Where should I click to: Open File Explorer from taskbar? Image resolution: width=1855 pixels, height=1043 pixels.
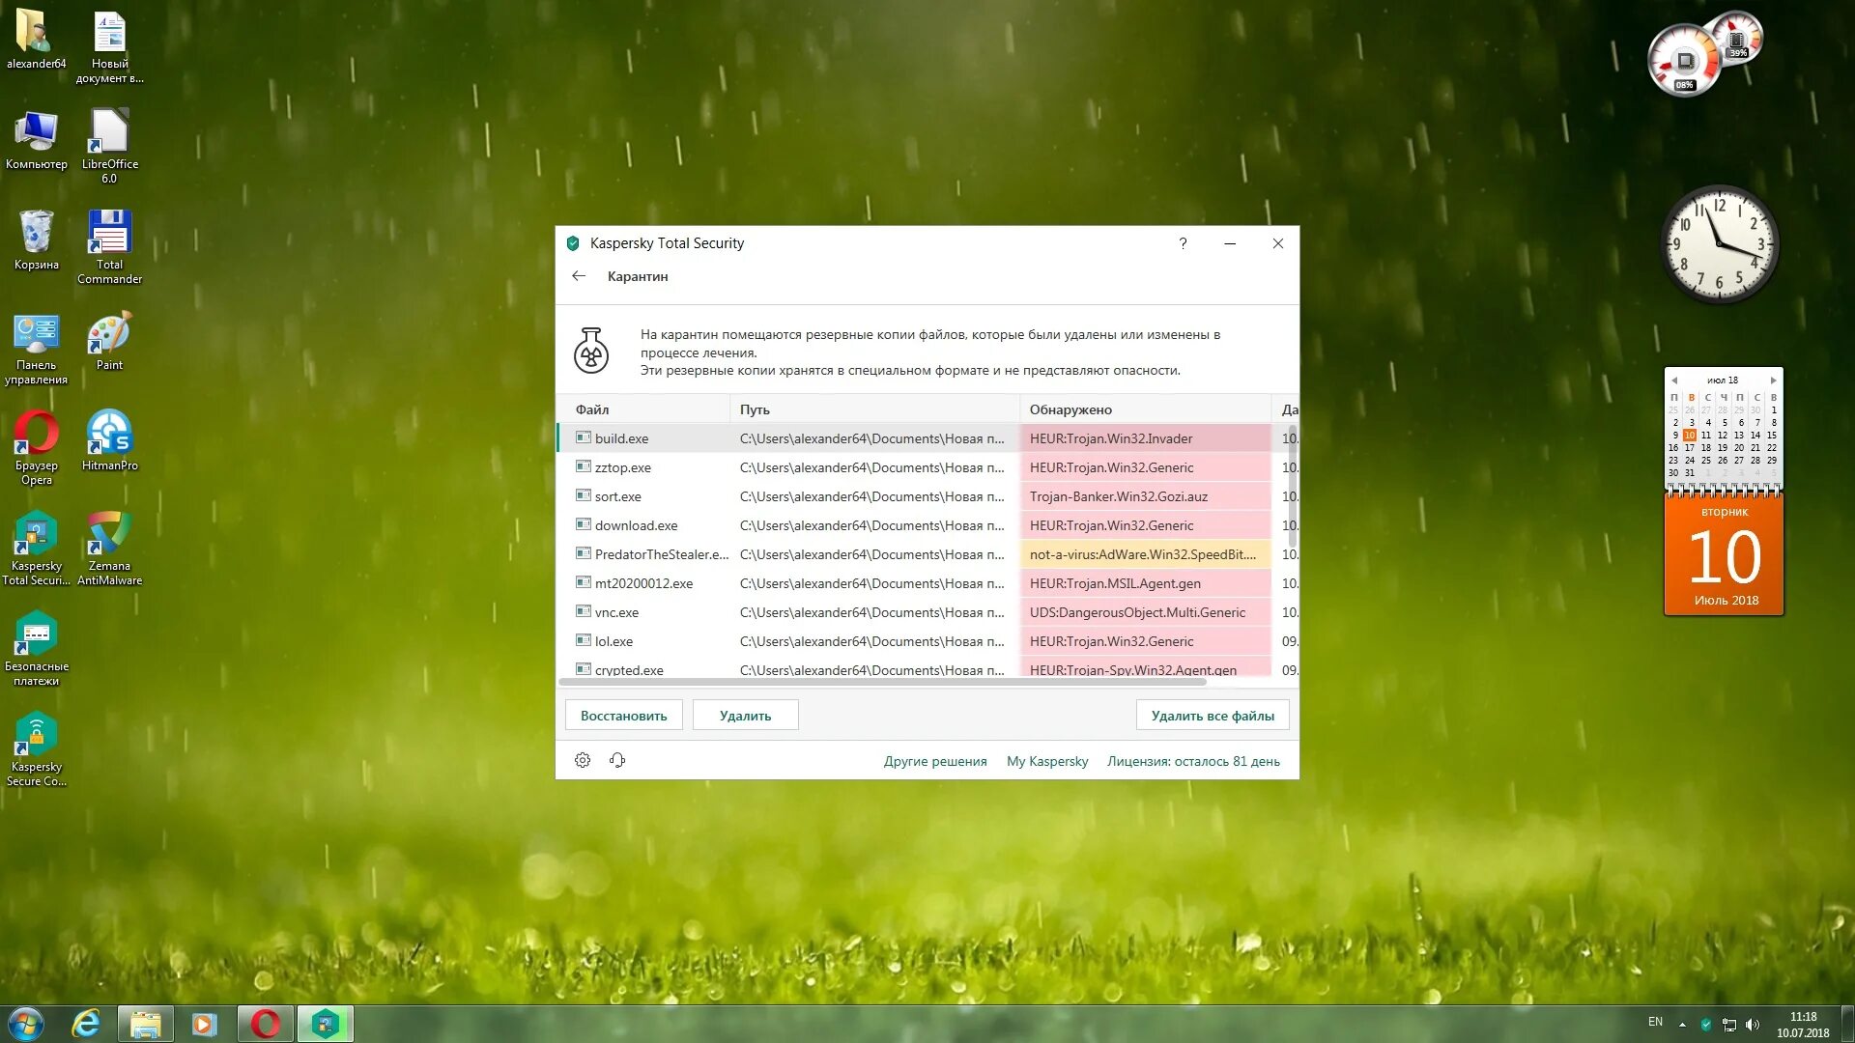[x=146, y=1024]
